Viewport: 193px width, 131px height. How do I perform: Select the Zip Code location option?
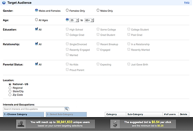[x=10, y=95]
